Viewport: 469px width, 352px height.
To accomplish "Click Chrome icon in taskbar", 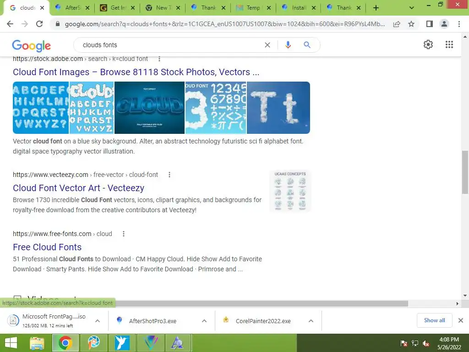I will pyautogui.click(x=65, y=343).
